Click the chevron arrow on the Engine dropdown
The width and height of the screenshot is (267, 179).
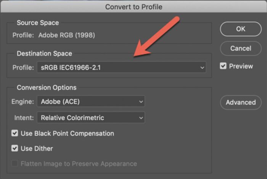coord(141,101)
